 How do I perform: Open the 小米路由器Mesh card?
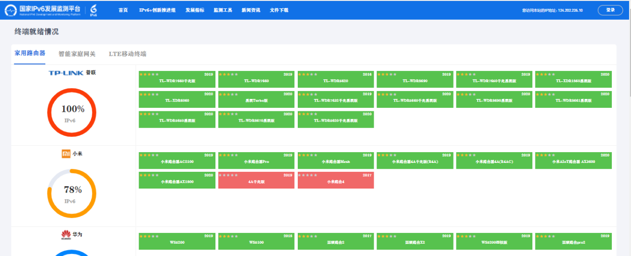[x=336, y=160]
